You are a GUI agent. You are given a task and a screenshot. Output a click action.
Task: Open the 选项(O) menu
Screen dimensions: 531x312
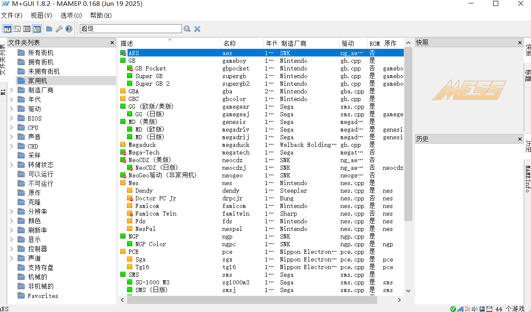pos(71,16)
